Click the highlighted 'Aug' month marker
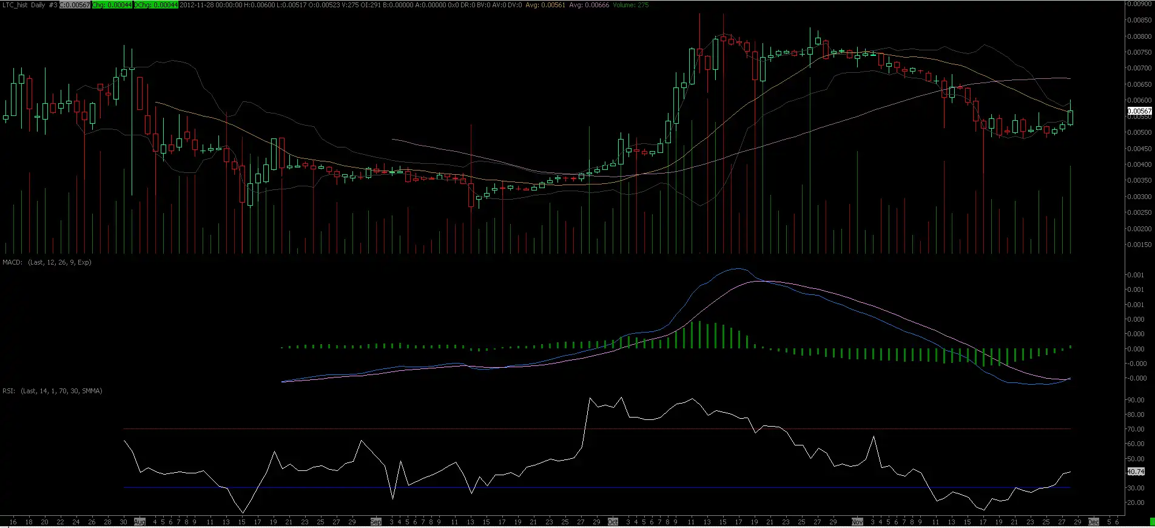The image size is (1155, 528). pyautogui.click(x=140, y=522)
